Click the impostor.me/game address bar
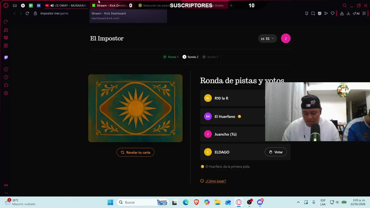The height and width of the screenshot is (208, 370). point(54,13)
